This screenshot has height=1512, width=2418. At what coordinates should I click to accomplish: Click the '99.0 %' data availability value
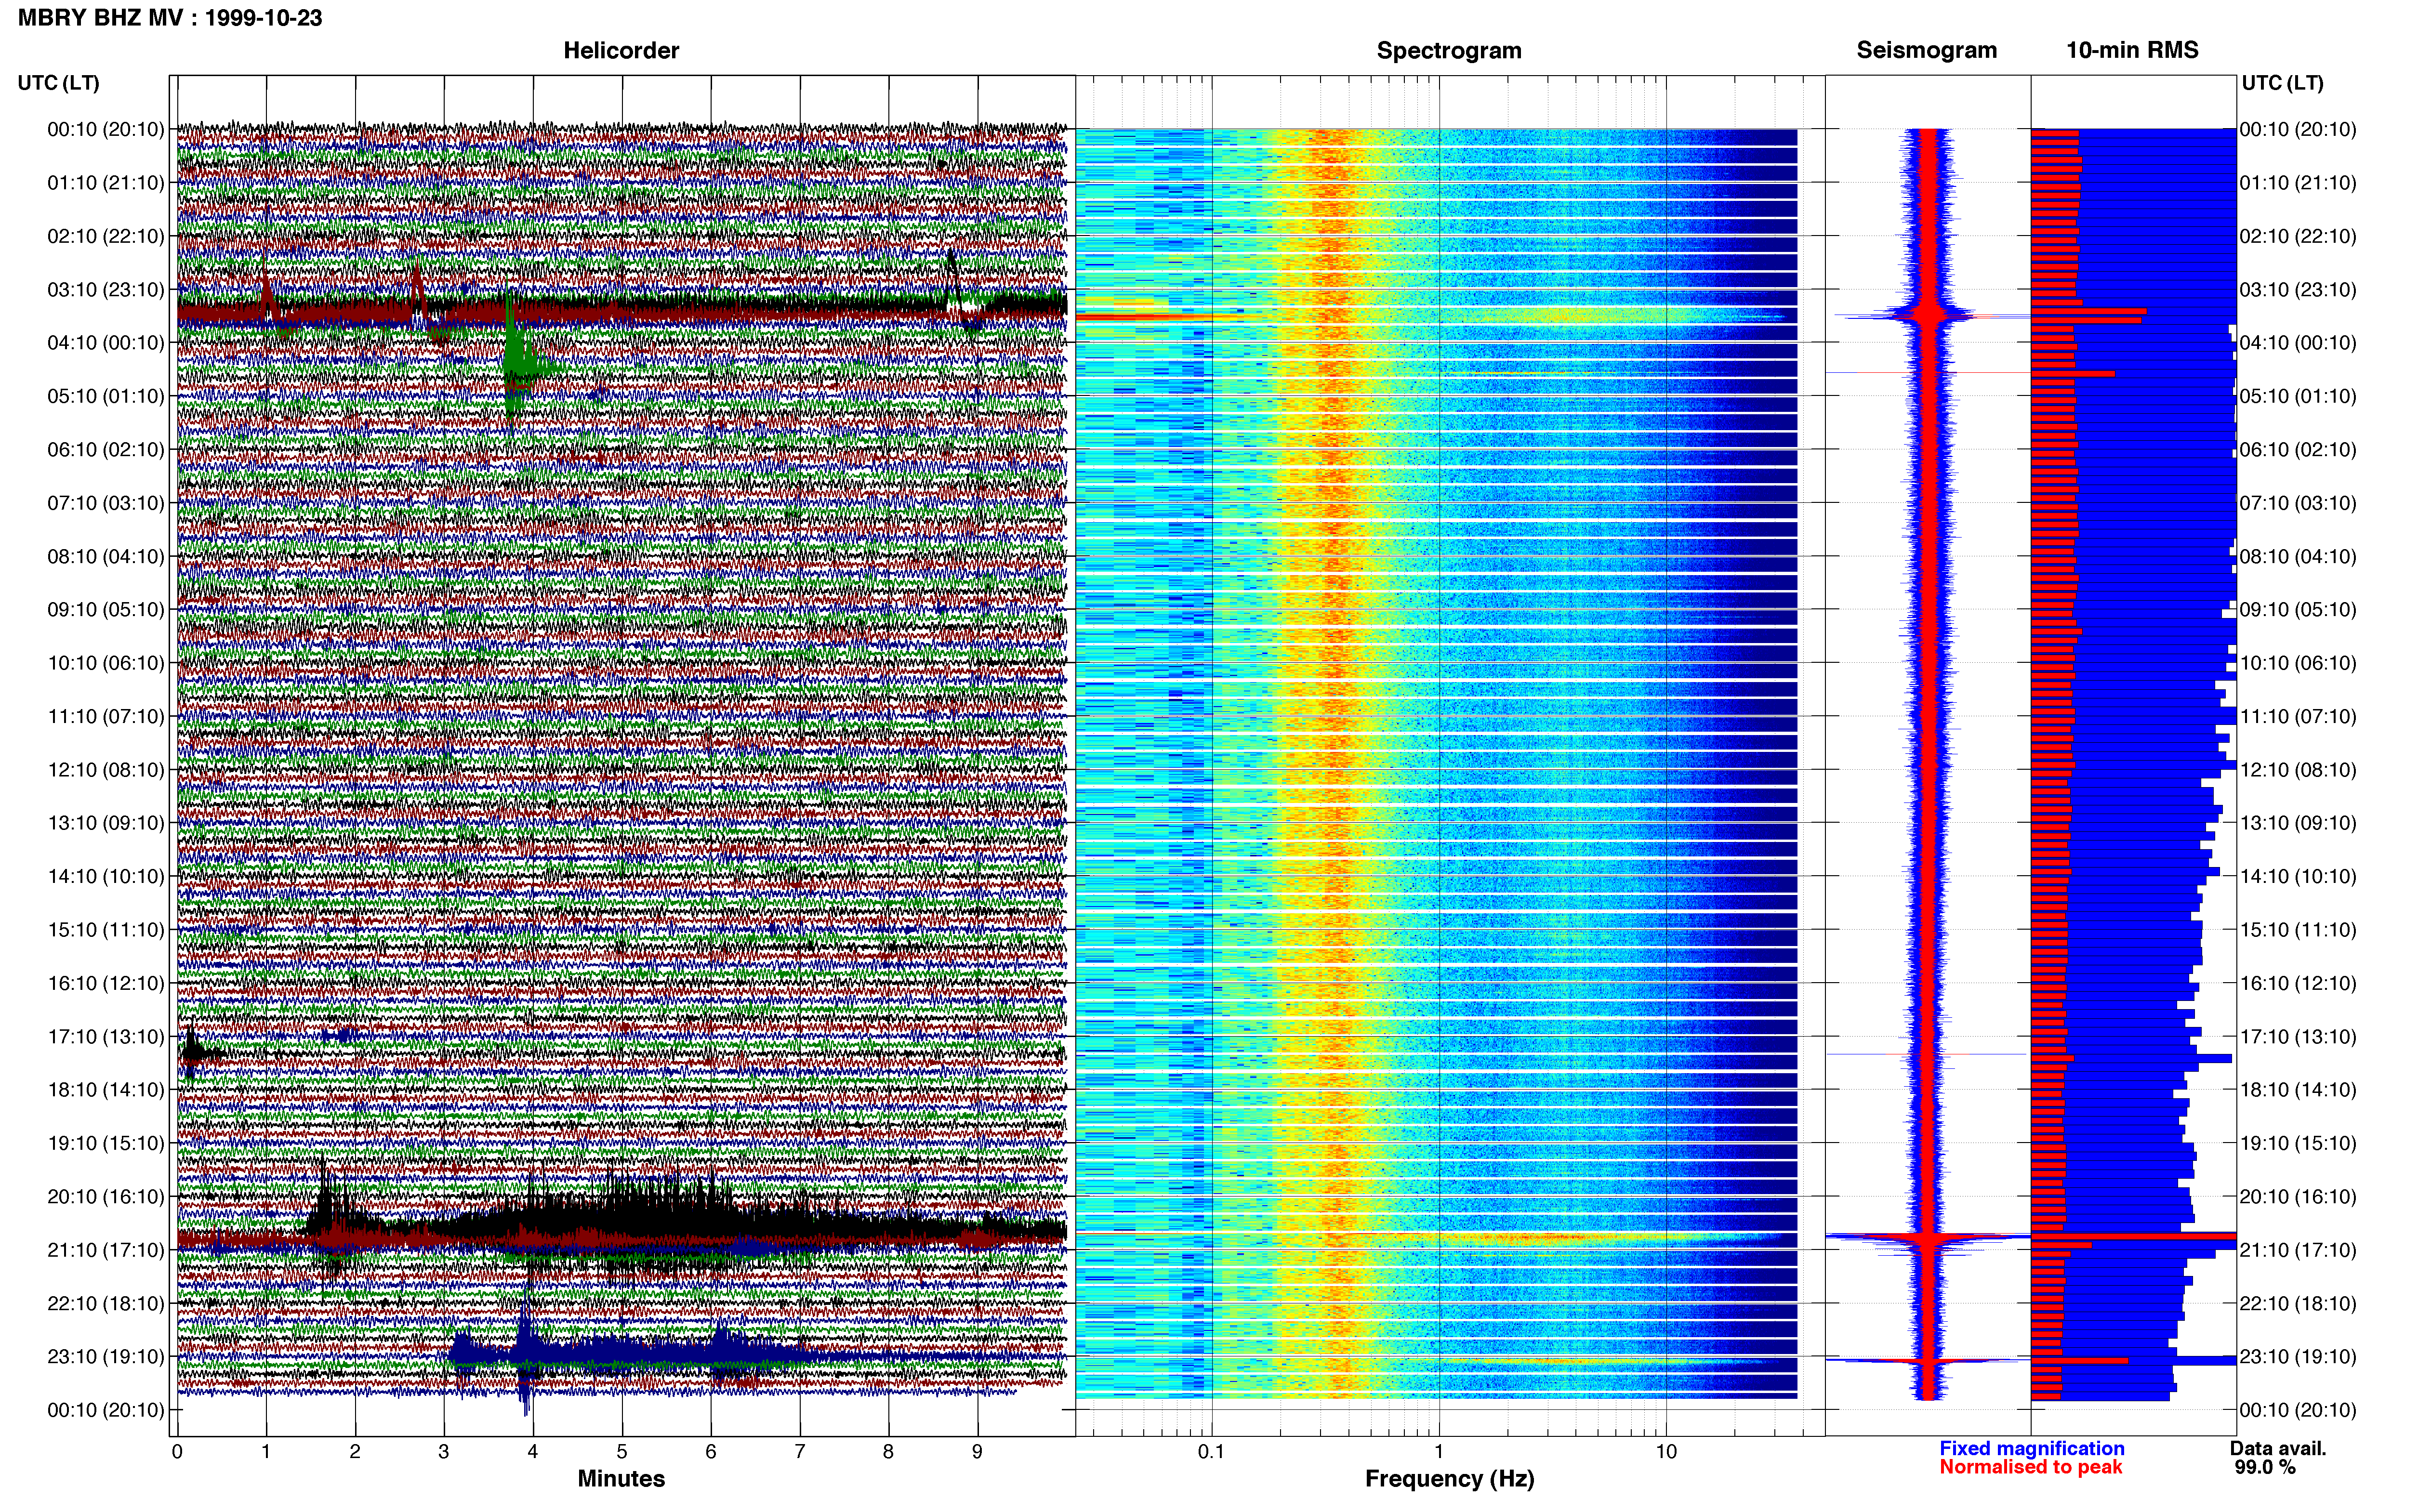click(2265, 1468)
